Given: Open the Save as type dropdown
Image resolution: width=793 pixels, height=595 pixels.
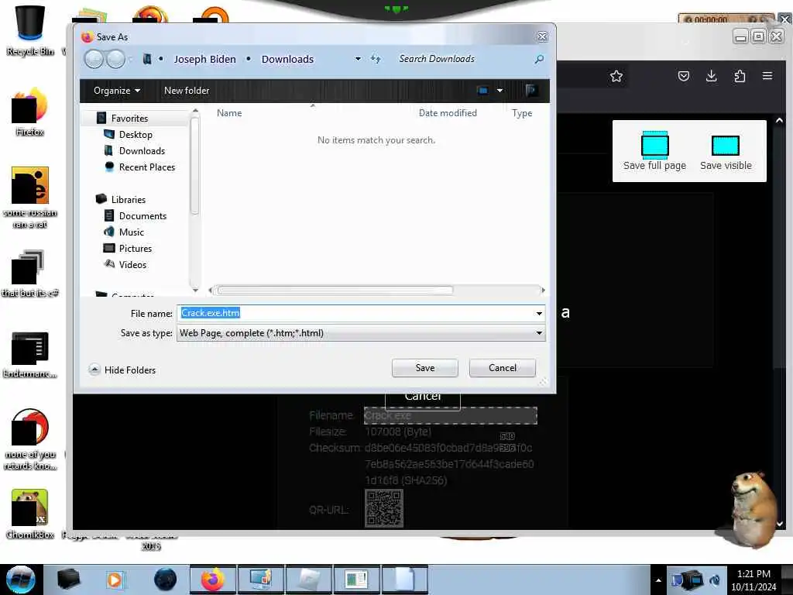Looking at the screenshot, I should 361,333.
